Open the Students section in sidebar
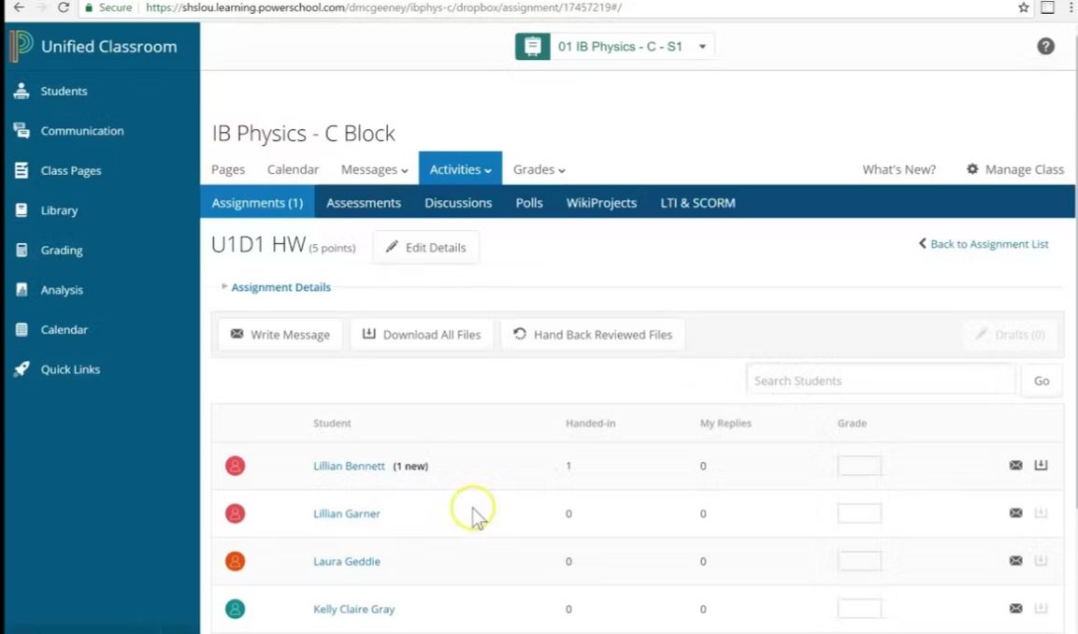The height and width of the screenshot is (634, 1078). click(x=64, y=91)
